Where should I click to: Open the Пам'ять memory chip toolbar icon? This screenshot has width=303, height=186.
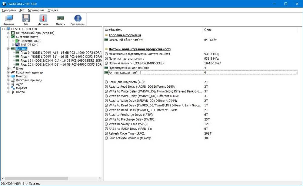61,18
